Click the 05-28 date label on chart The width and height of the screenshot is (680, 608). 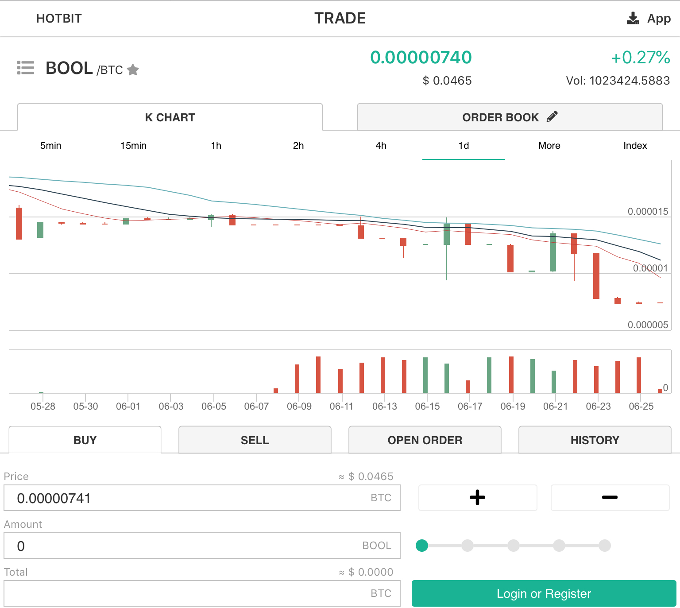(43, 407)
